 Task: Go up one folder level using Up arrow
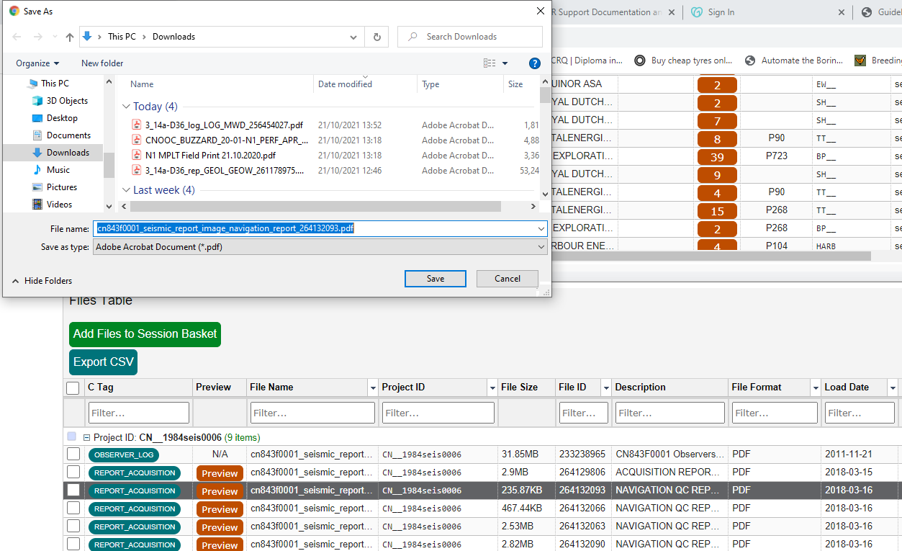[x=70, y=37]
